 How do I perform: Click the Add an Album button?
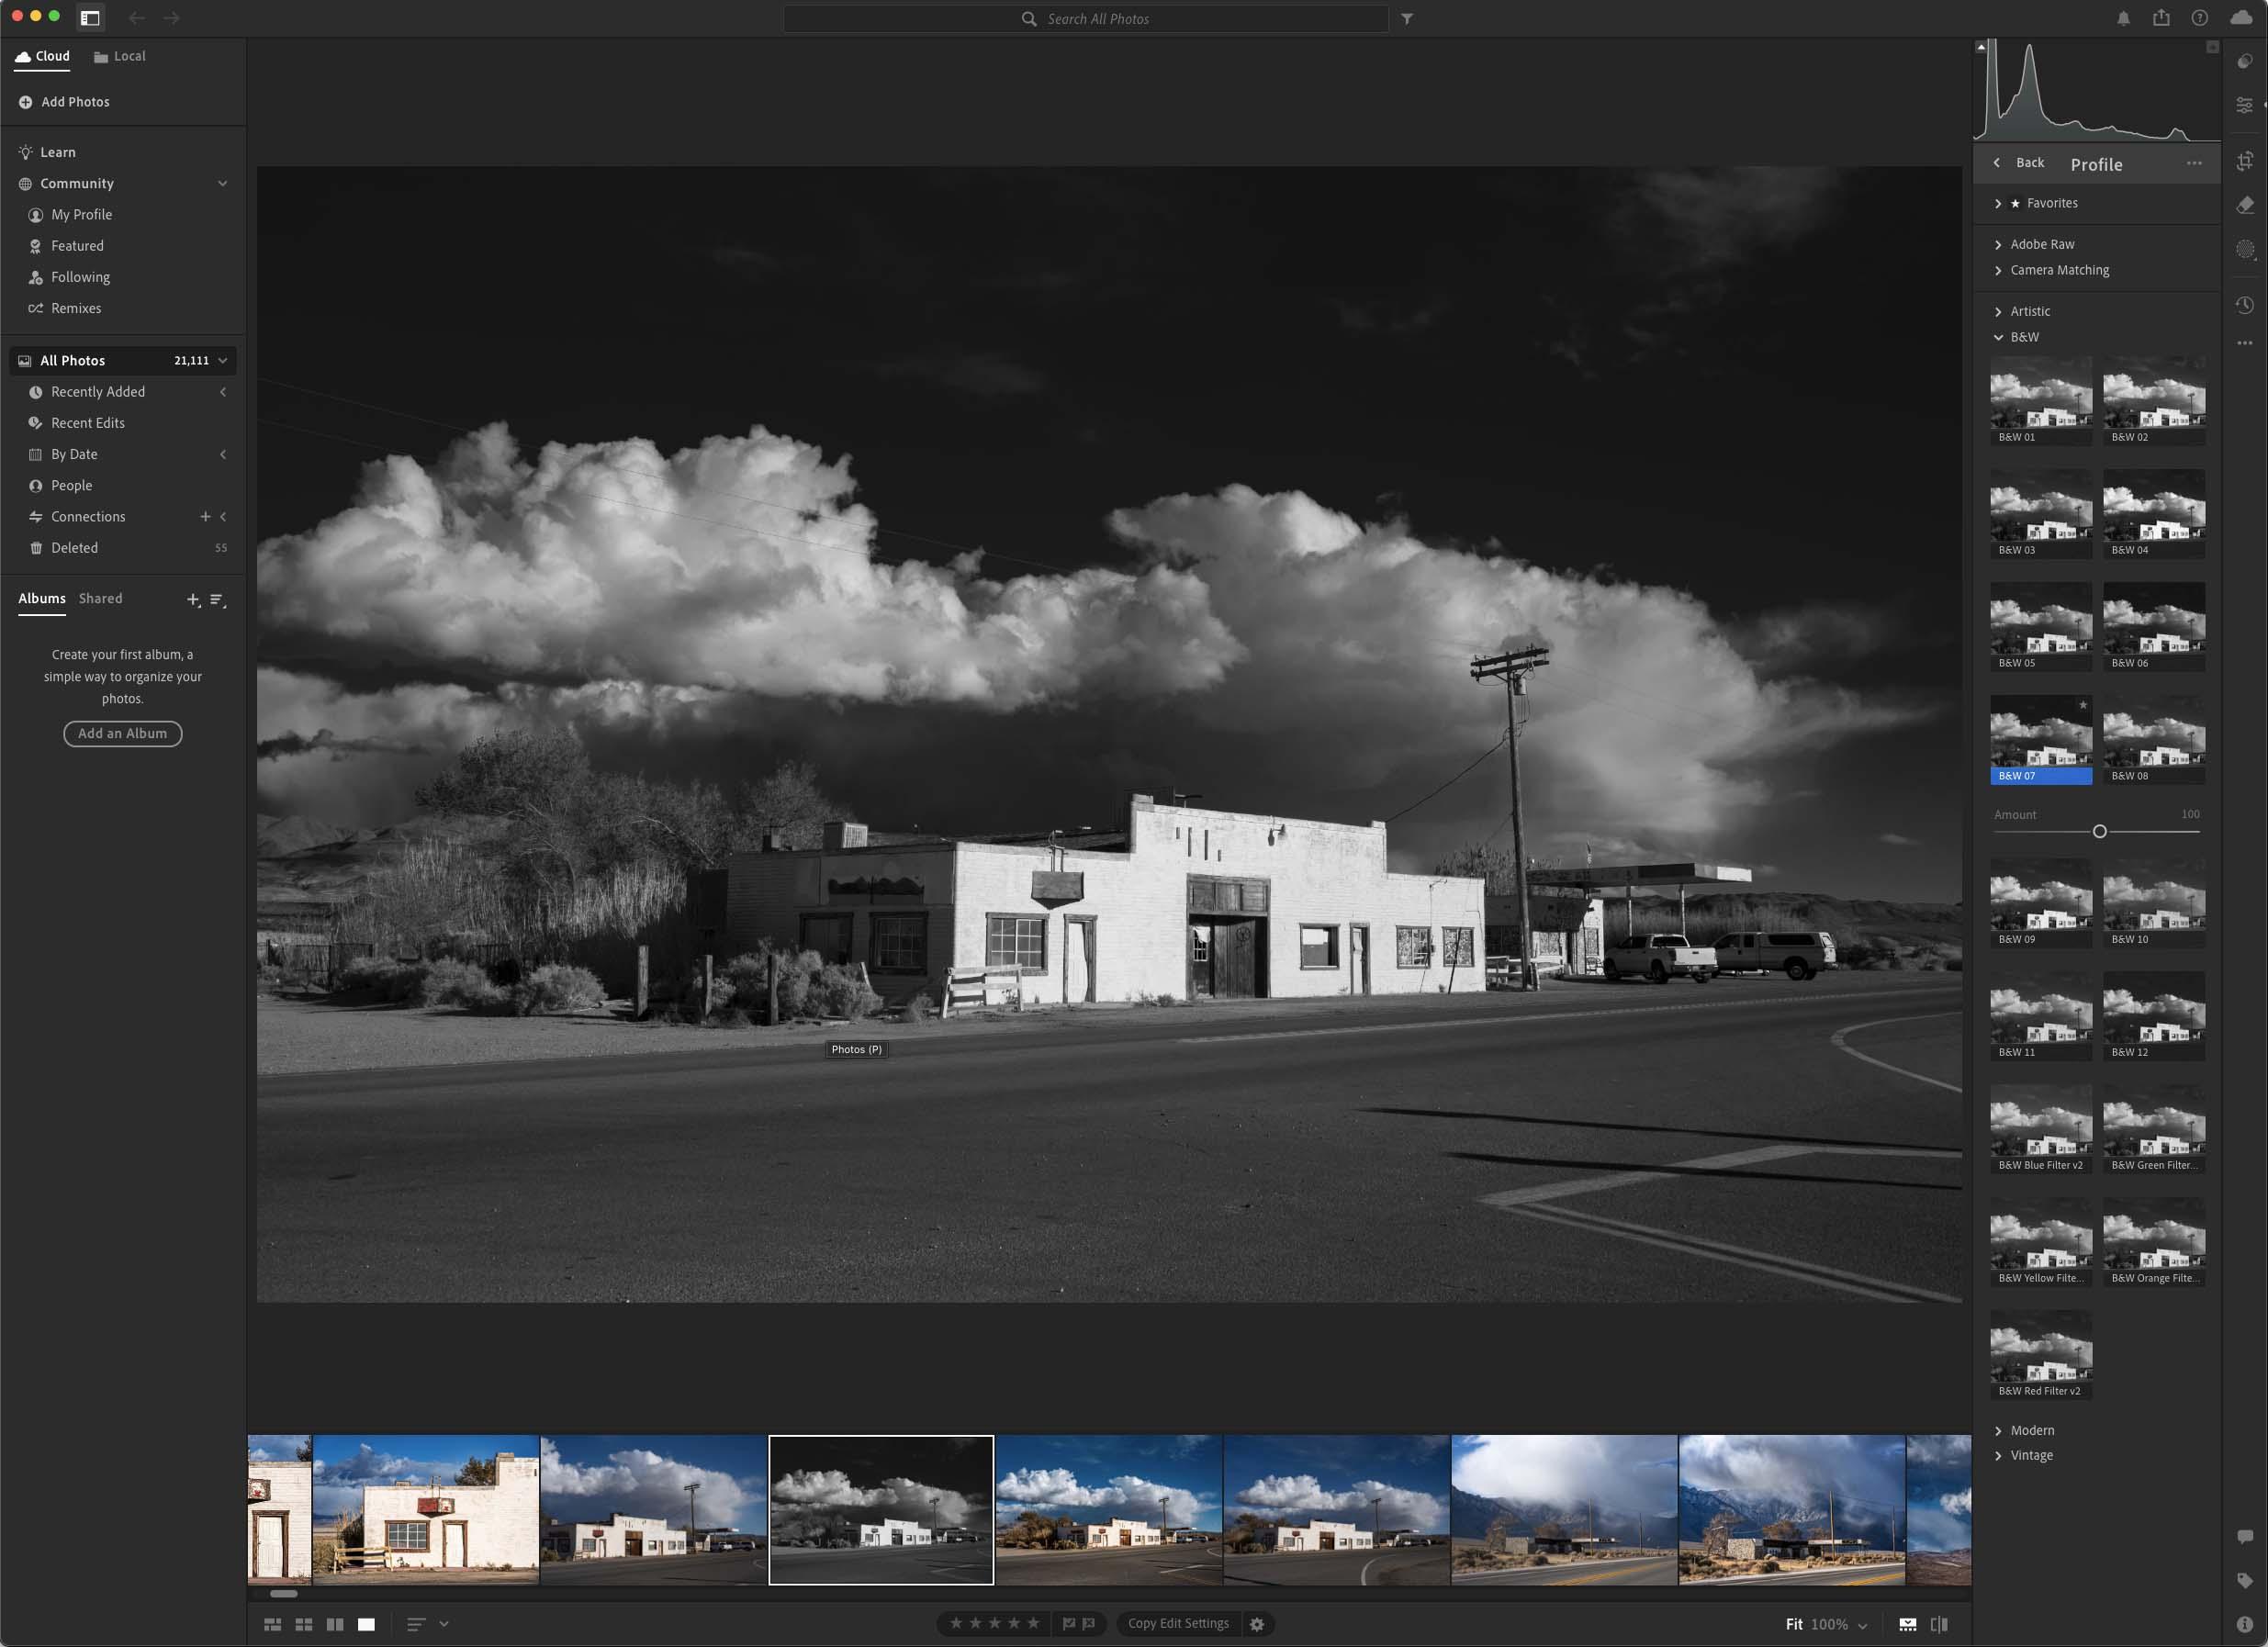(122, 733)
